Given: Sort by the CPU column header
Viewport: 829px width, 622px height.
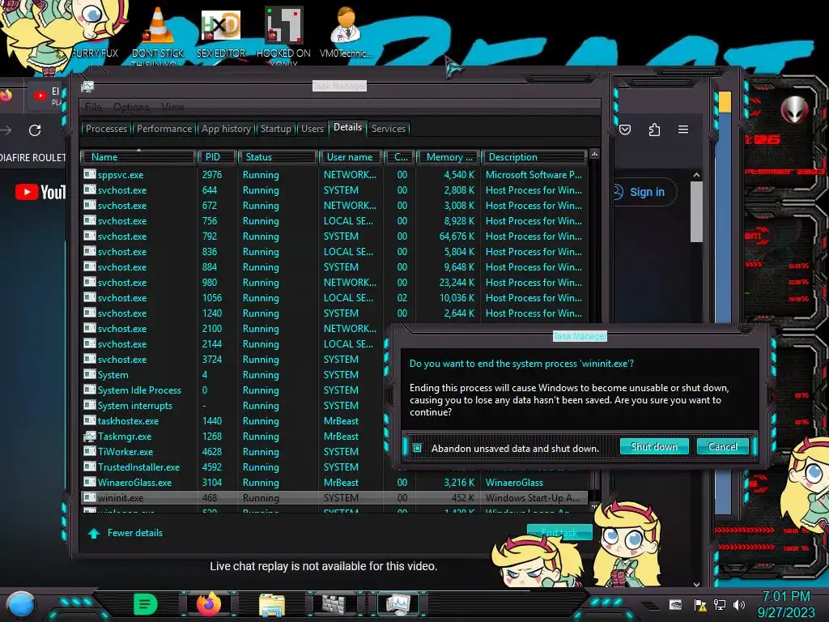Looking at the screenshot, I should pyautogui.click(x=400, y=157).
